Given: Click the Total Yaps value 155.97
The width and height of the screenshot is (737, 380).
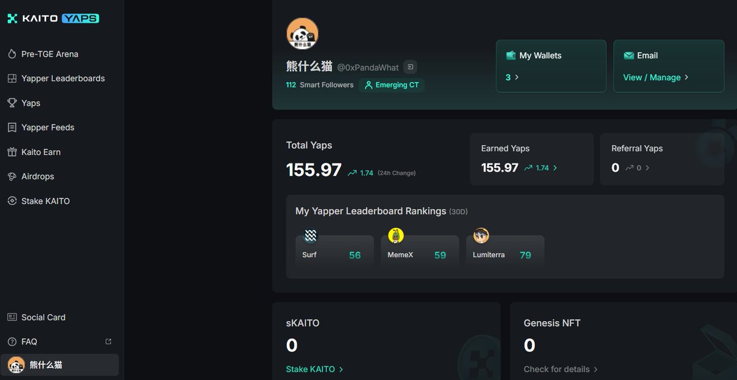Looking at the screenshot, I should click(x=314, y=170).
